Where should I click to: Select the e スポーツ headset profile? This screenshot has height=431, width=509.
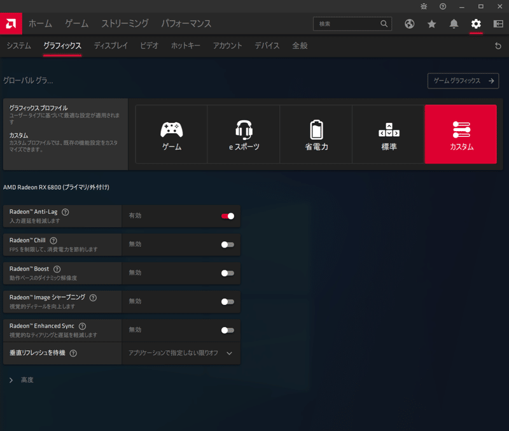[244, 134]
